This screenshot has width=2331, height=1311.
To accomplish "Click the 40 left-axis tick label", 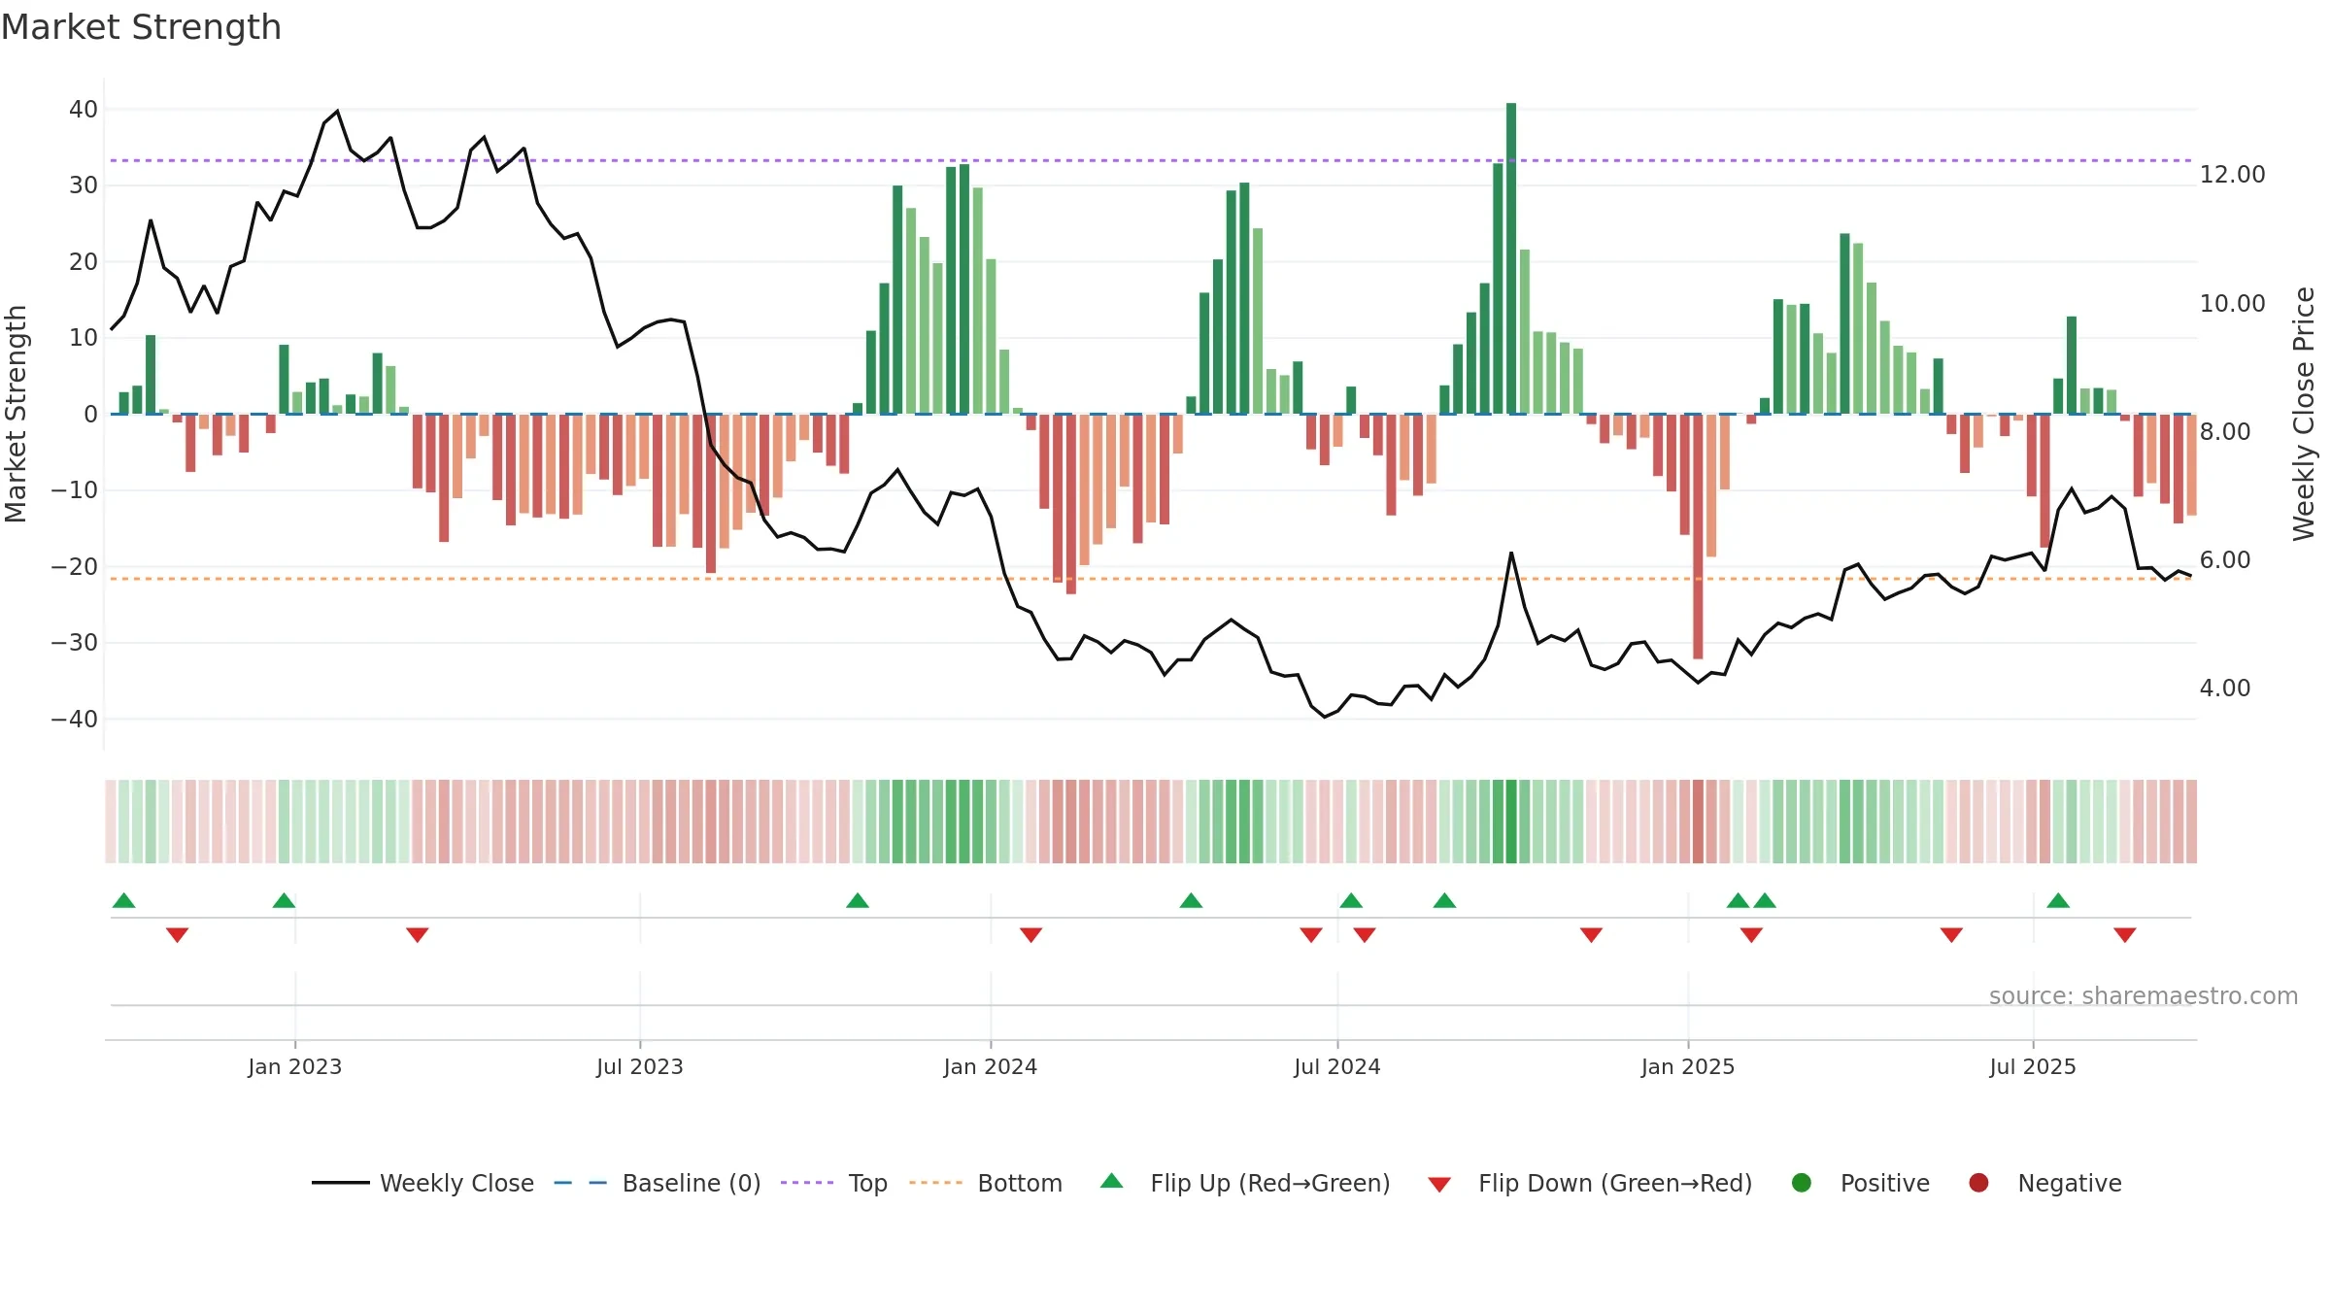I will click(84, 110).
